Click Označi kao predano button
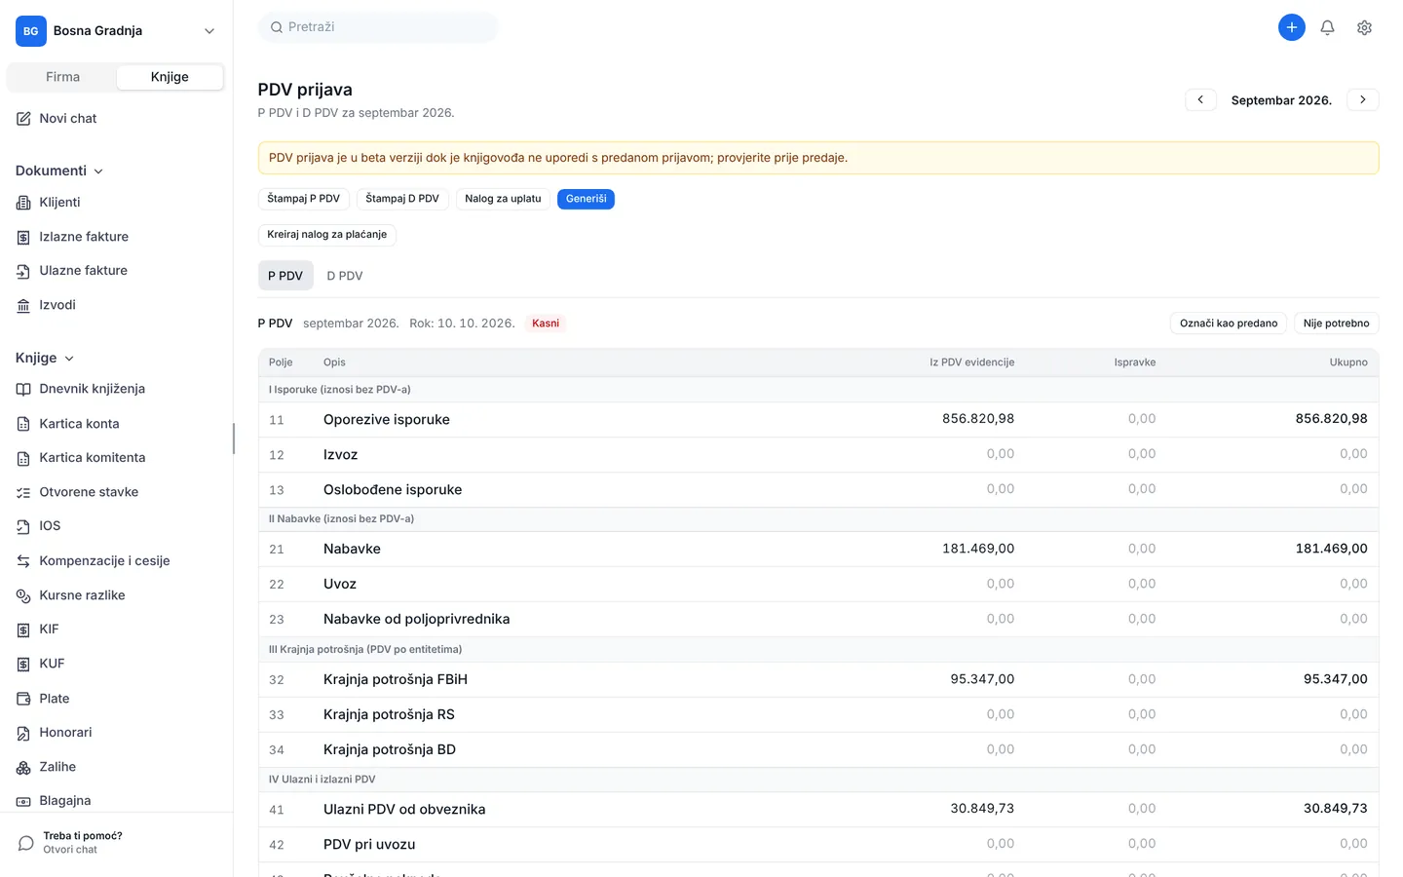 (1228, 324)
